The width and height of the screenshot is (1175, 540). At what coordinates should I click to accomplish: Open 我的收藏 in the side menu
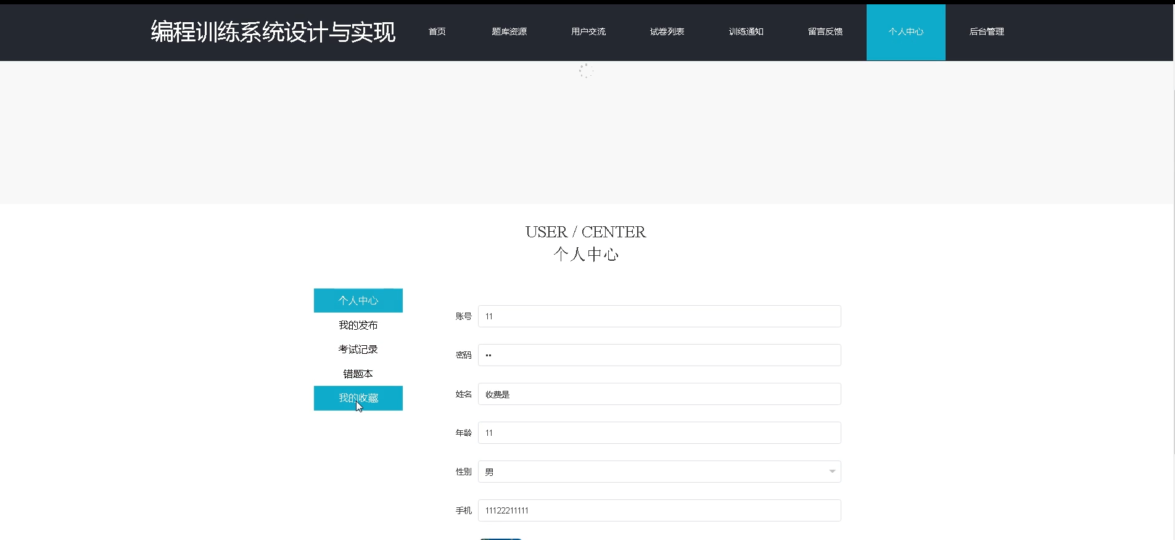pyautogui.click(x=358, y=398)
